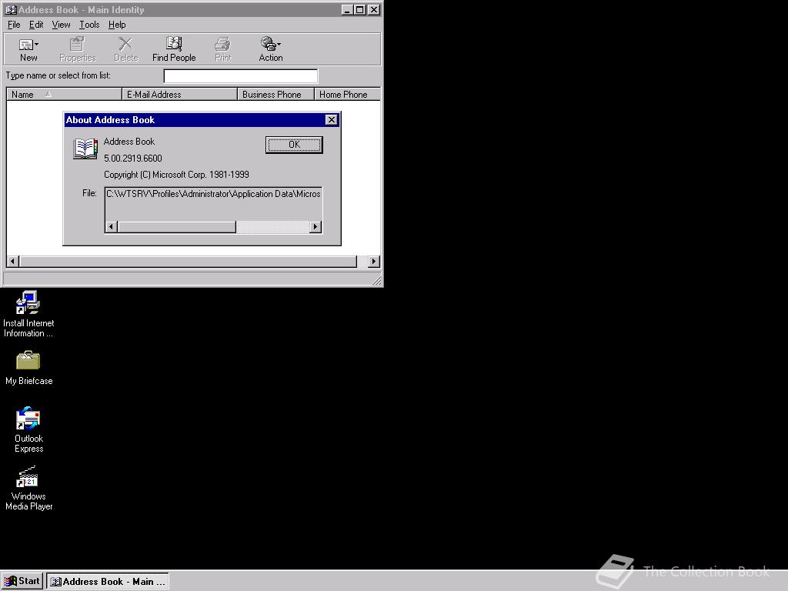Click version text 5.00.2919.6600
This screenshot has height=591, width=788.
(x=132, y=159)
